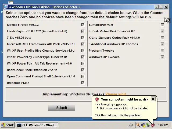
Task: Click the 'Unlocker v1.9.2' label
Action: (x=18, y=83)
